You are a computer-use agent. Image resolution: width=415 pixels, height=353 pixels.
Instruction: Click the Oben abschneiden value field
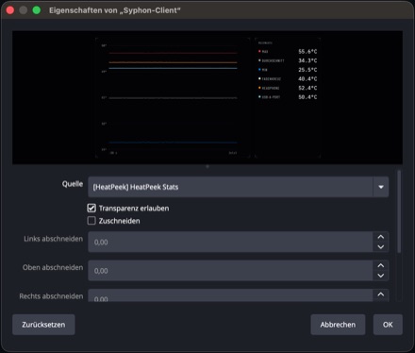(x=230, y=271)
